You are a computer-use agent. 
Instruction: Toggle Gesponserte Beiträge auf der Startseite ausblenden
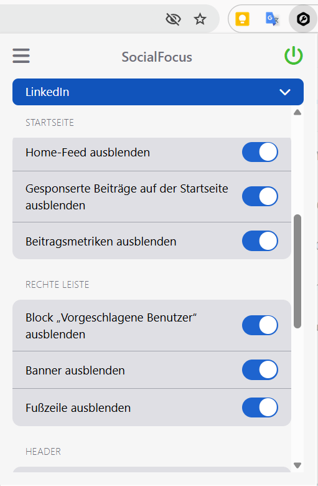point(260,196)
